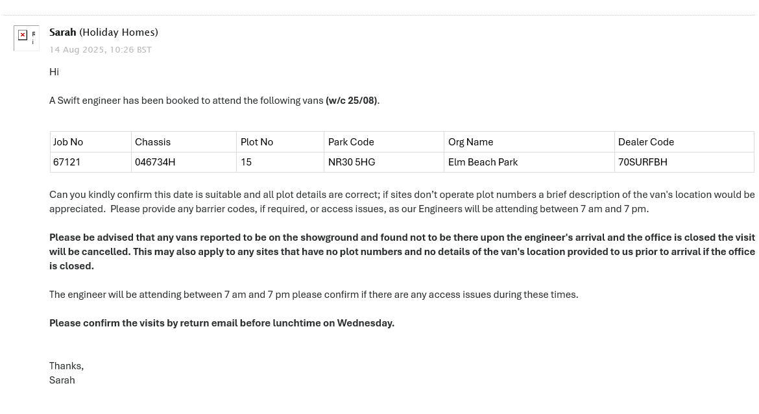
Task: Click the "(Holiday Homes)" sender label
Action: (x=119, y=32)
